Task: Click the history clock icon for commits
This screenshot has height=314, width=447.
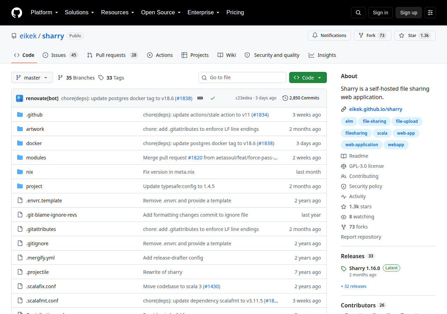Action: (x=285, y=98)
